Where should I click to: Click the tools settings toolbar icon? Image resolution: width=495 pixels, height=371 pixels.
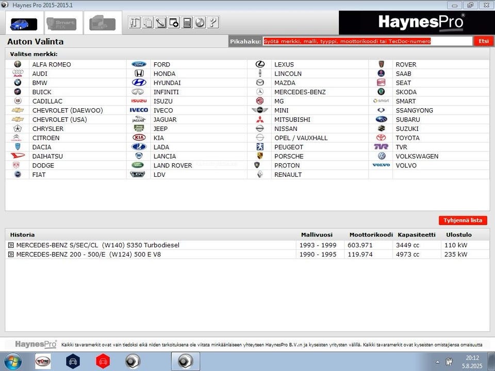click(x=135, y=22)
